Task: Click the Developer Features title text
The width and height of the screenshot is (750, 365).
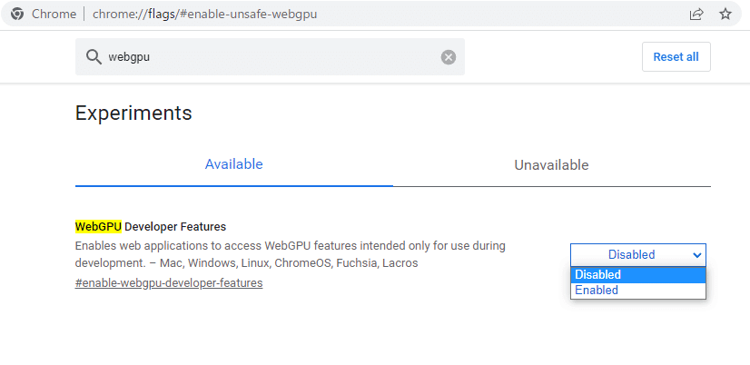Action: click(175, 226)
